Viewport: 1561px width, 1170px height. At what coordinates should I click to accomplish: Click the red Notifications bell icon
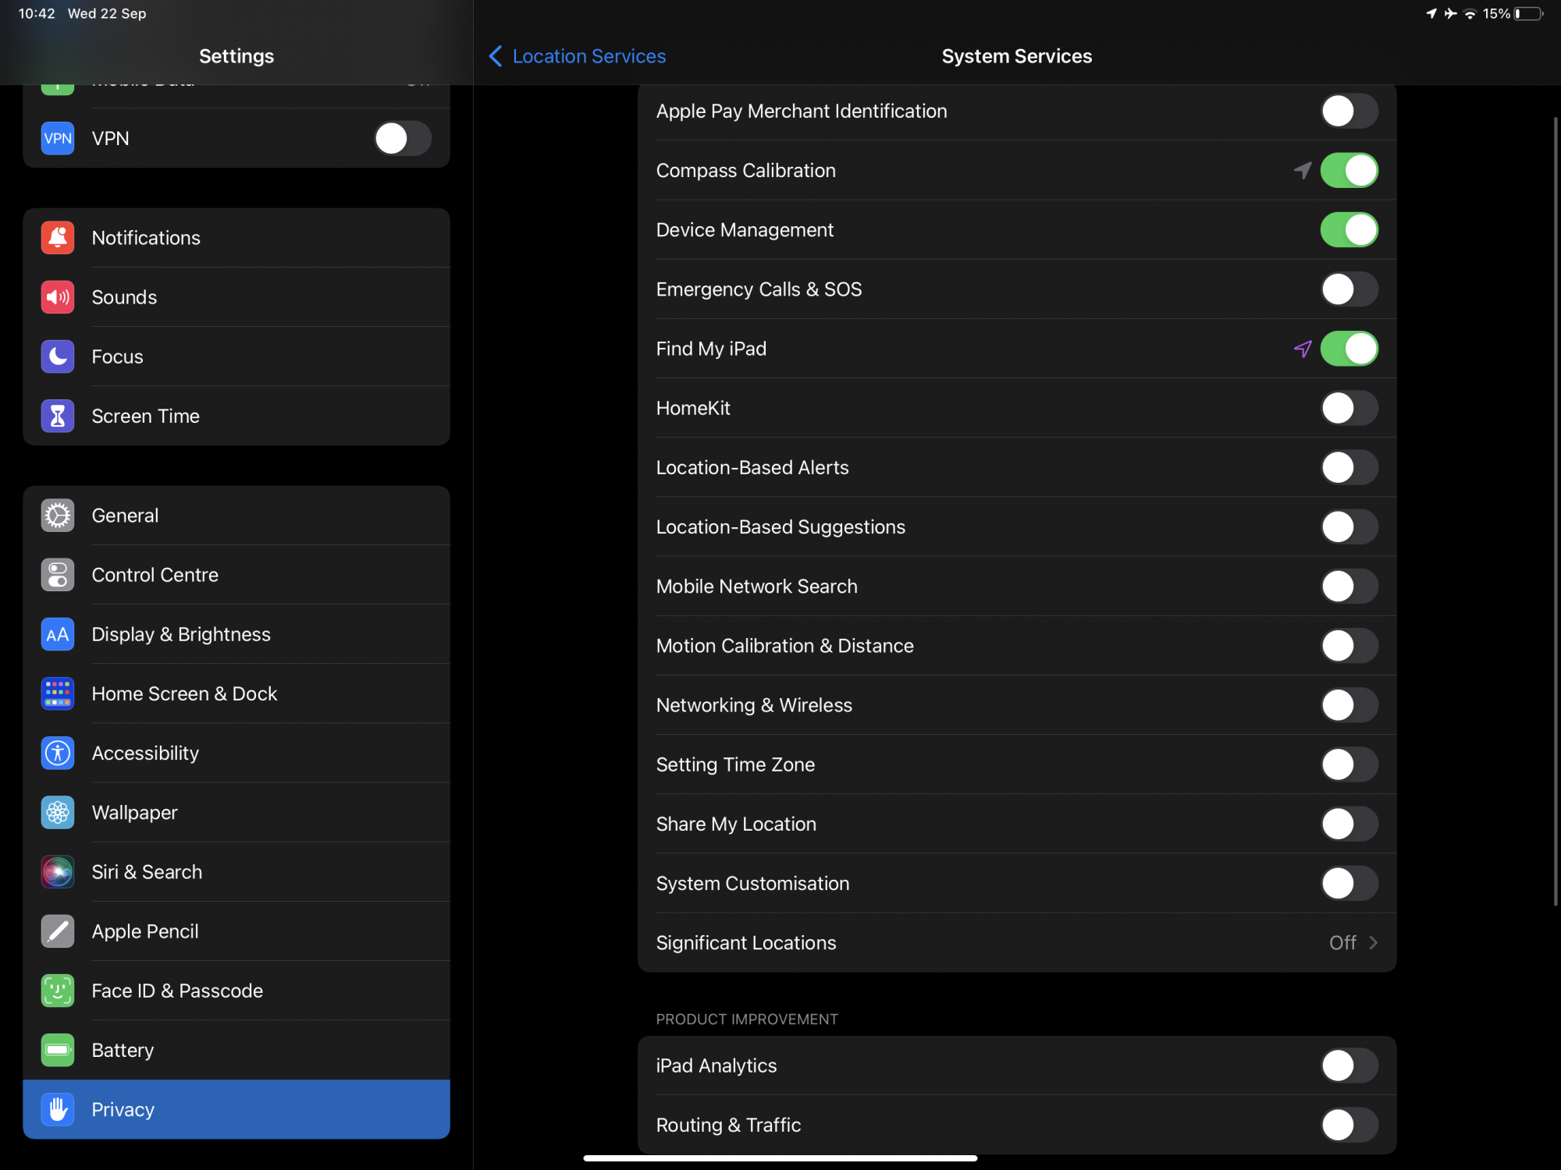(x=58, y=238)
